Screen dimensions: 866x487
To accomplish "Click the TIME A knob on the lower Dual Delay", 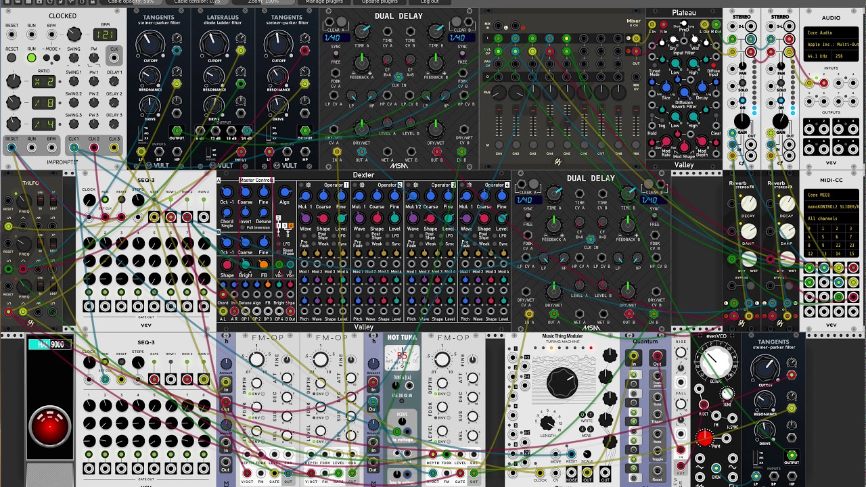I will (554, 195).
